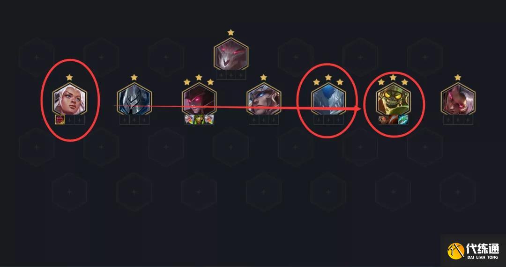The width and height of the screenshot is (506, 267).
Task: Select the silver-helmeted knight champion hexagon
Action: (134, 99)
